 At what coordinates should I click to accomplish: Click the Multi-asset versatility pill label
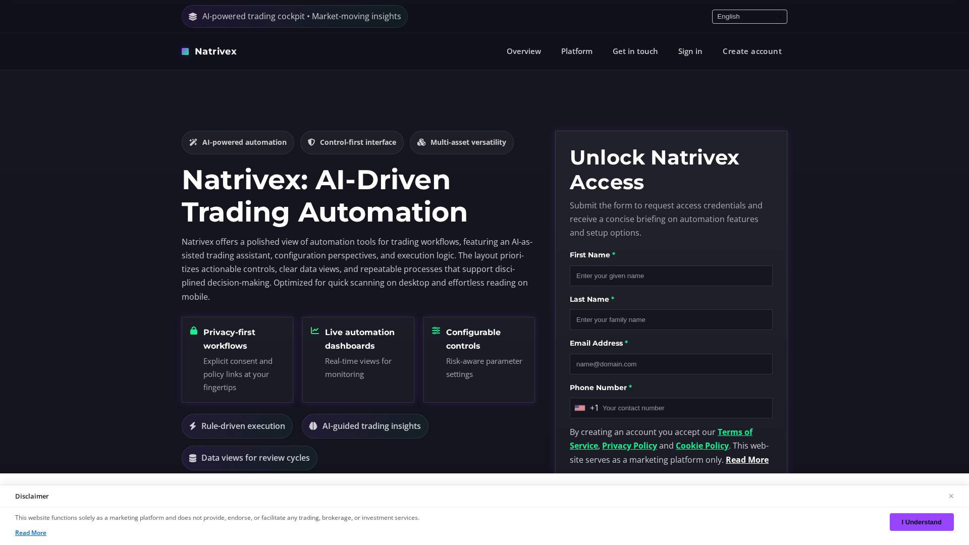click(x=468, y=142)
